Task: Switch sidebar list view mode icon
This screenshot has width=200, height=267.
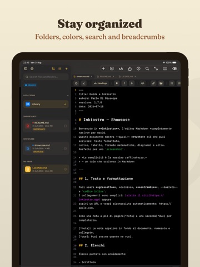Action: 60,69
